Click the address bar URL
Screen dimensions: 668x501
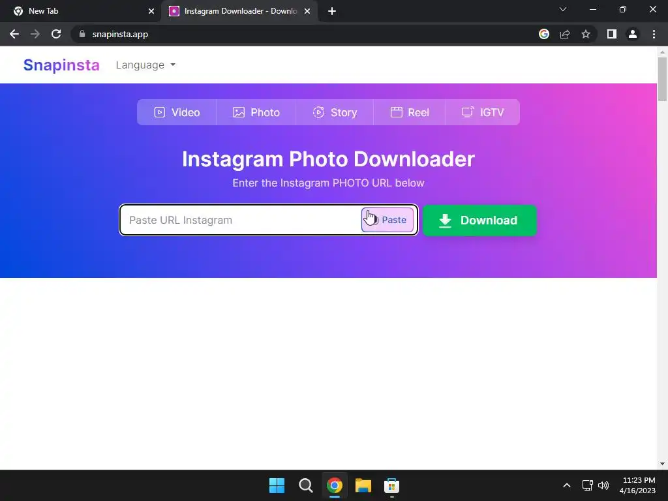coord(120,34)
